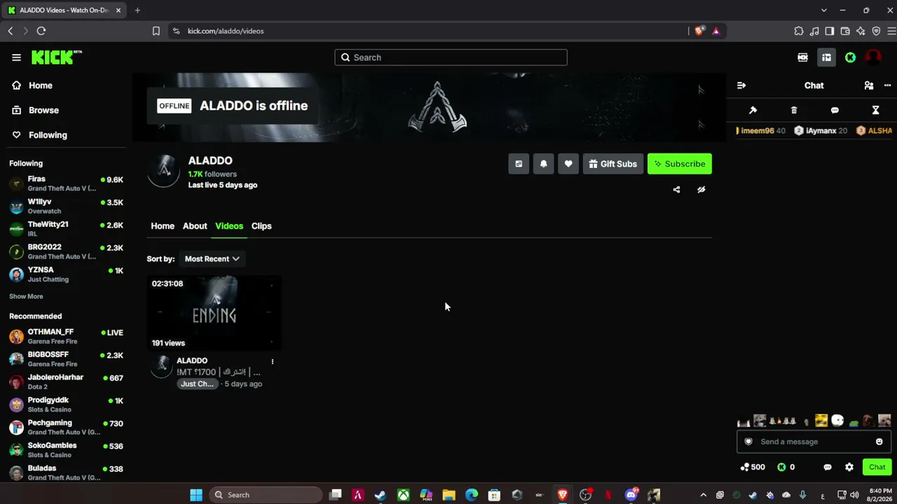Viewport: 897px width, 504px height.
Task: Open the emoji picker in message box
Action: (879, 442)
